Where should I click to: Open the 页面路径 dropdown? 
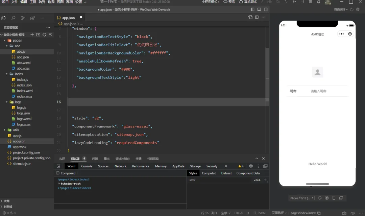[x=279, y=213]
